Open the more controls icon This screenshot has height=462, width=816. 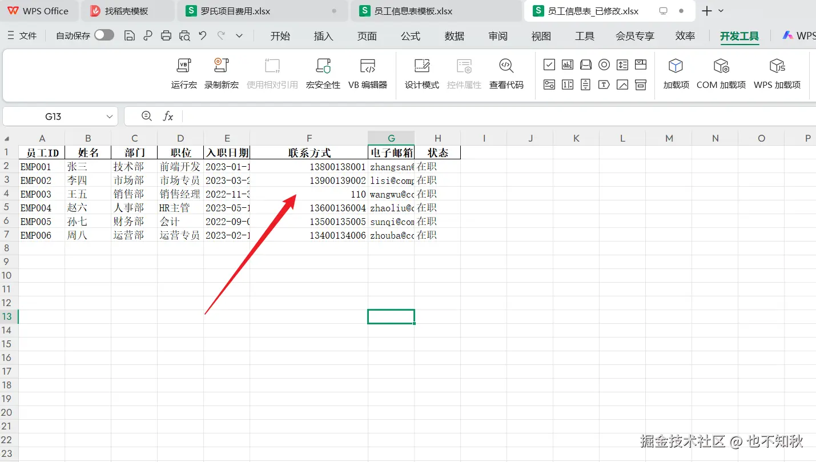[641, 85]
